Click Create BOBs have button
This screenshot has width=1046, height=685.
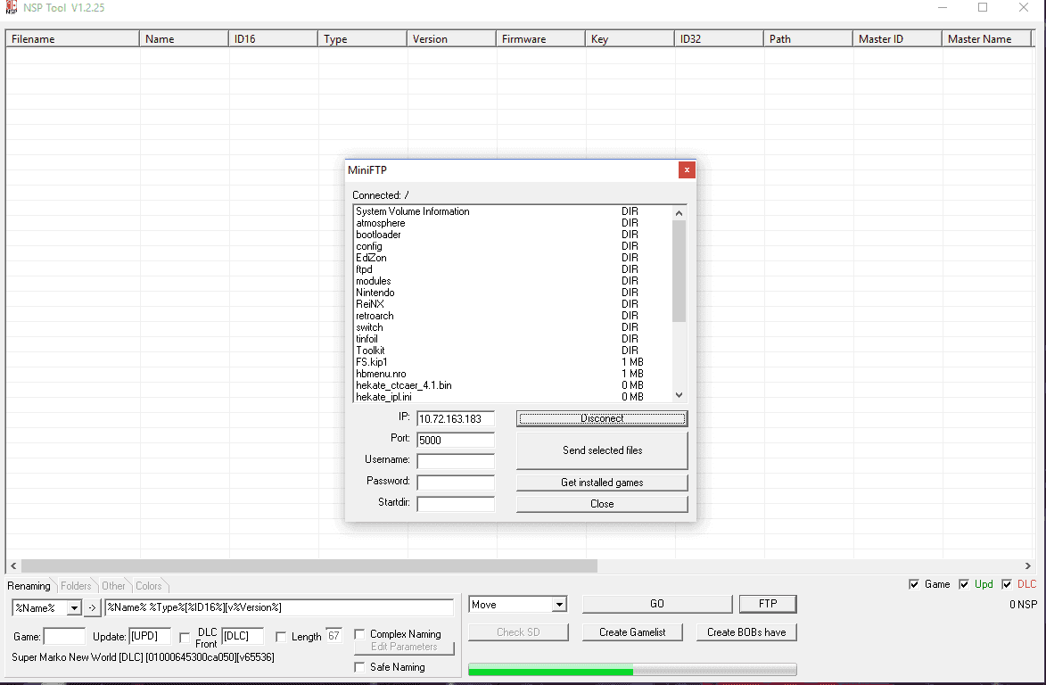pyautogui.click(x=746, y=631)
